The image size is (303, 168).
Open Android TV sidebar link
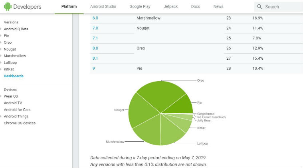[x=13, y=103]
